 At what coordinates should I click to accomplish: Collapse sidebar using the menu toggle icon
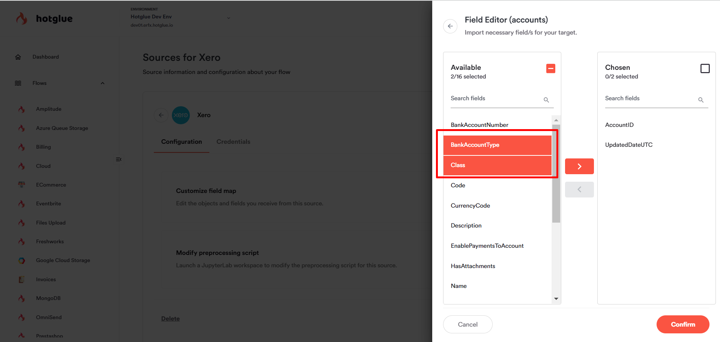(119, 160)
